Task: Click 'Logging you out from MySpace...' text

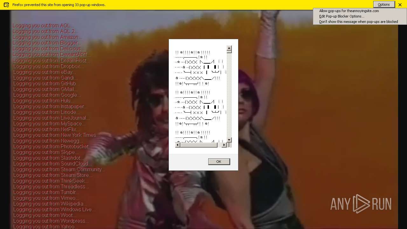Action: (49, 123)
